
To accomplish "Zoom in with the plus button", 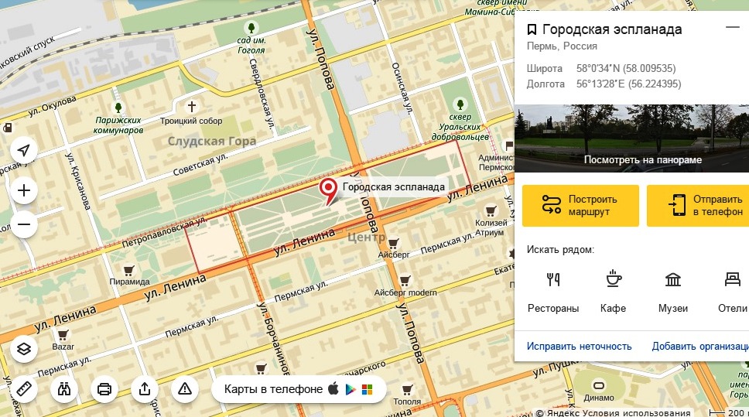I will point(24,190).
